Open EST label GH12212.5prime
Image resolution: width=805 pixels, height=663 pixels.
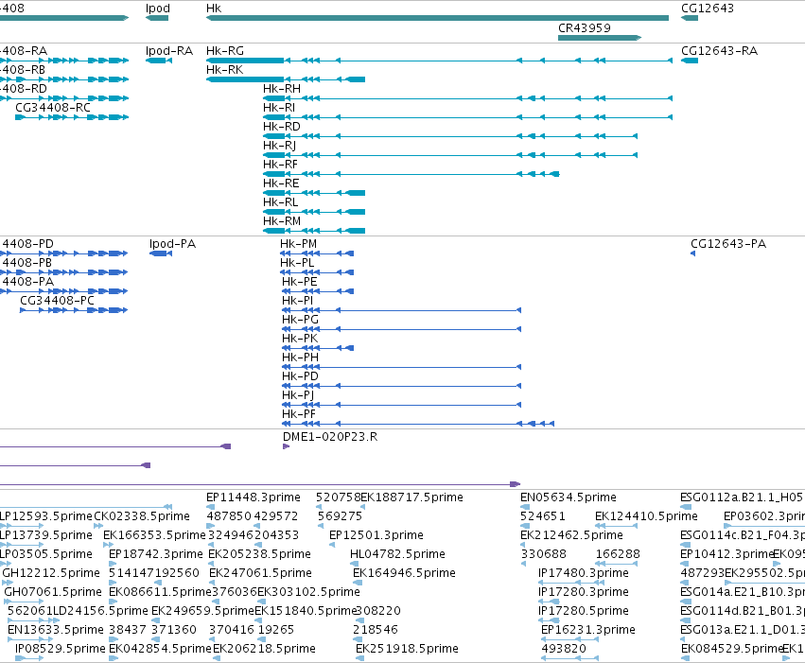click(51, 573)
